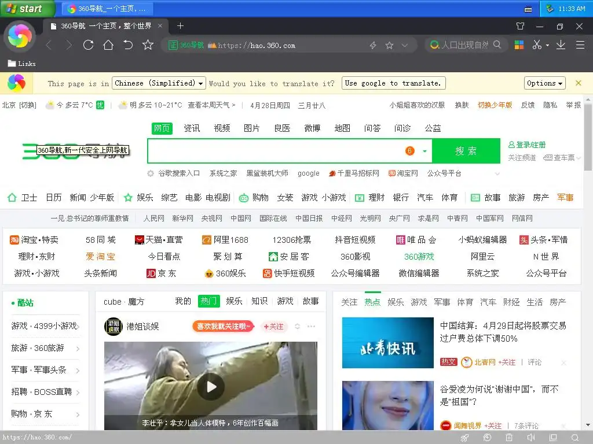Open the 北青快讯 news thumbnail
The width and height of the screenshot is (593, 444).
387,343
